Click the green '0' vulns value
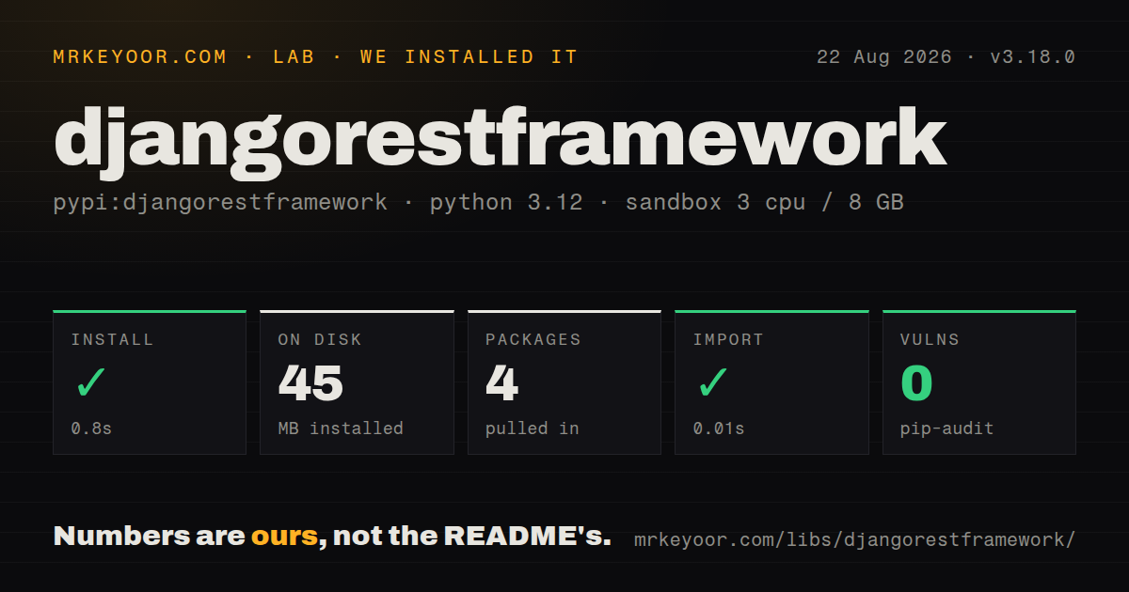Viewport: 1129px width, 592px height. coord(916,383)
